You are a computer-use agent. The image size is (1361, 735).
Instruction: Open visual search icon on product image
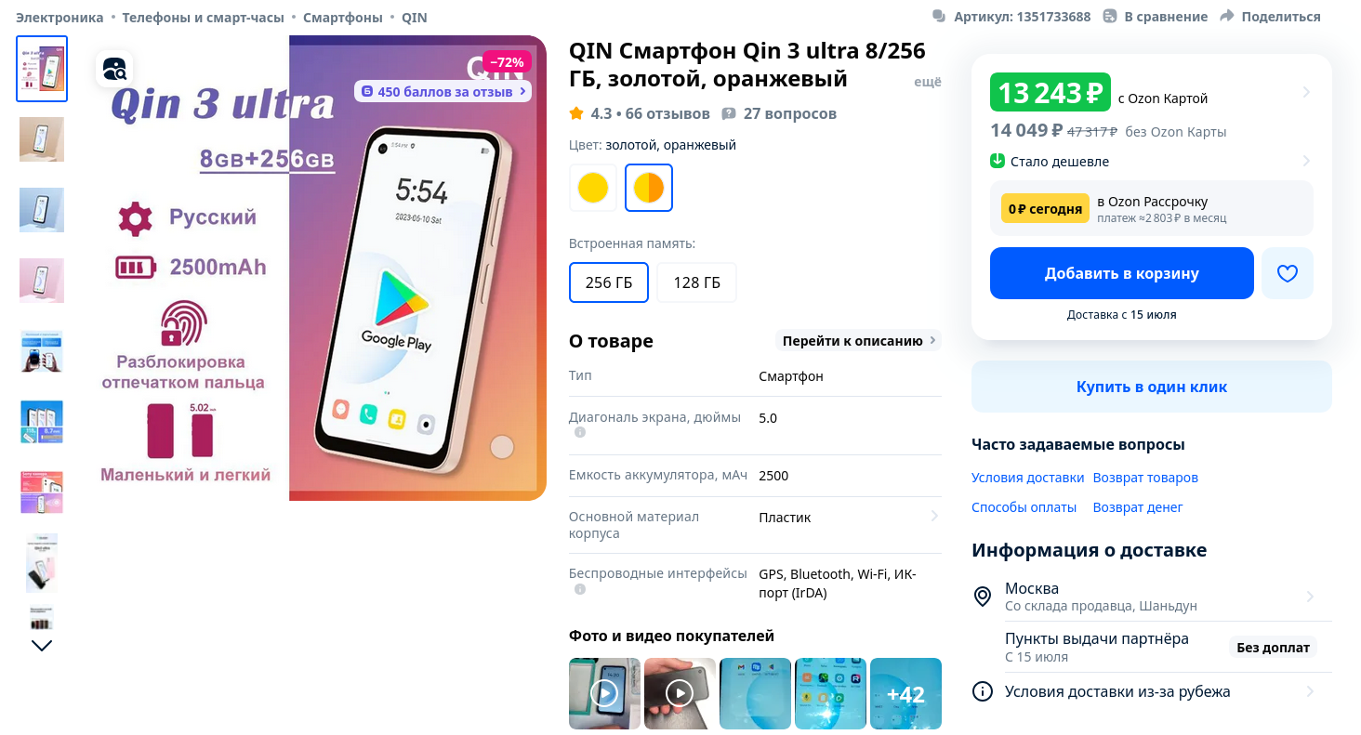coord(114,69)
